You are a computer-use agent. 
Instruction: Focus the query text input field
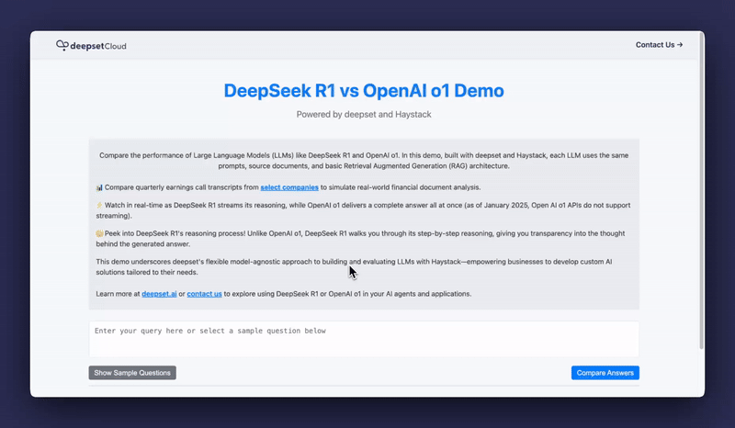pyautogui.click(x=364, y=338)
